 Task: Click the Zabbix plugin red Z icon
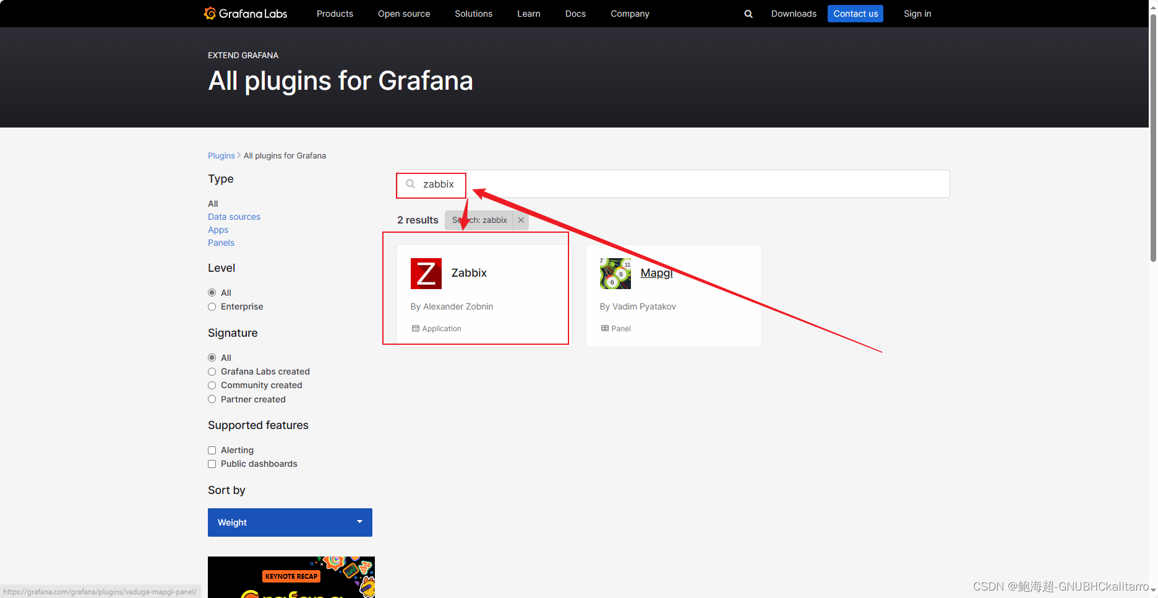[x=426, y=274]
